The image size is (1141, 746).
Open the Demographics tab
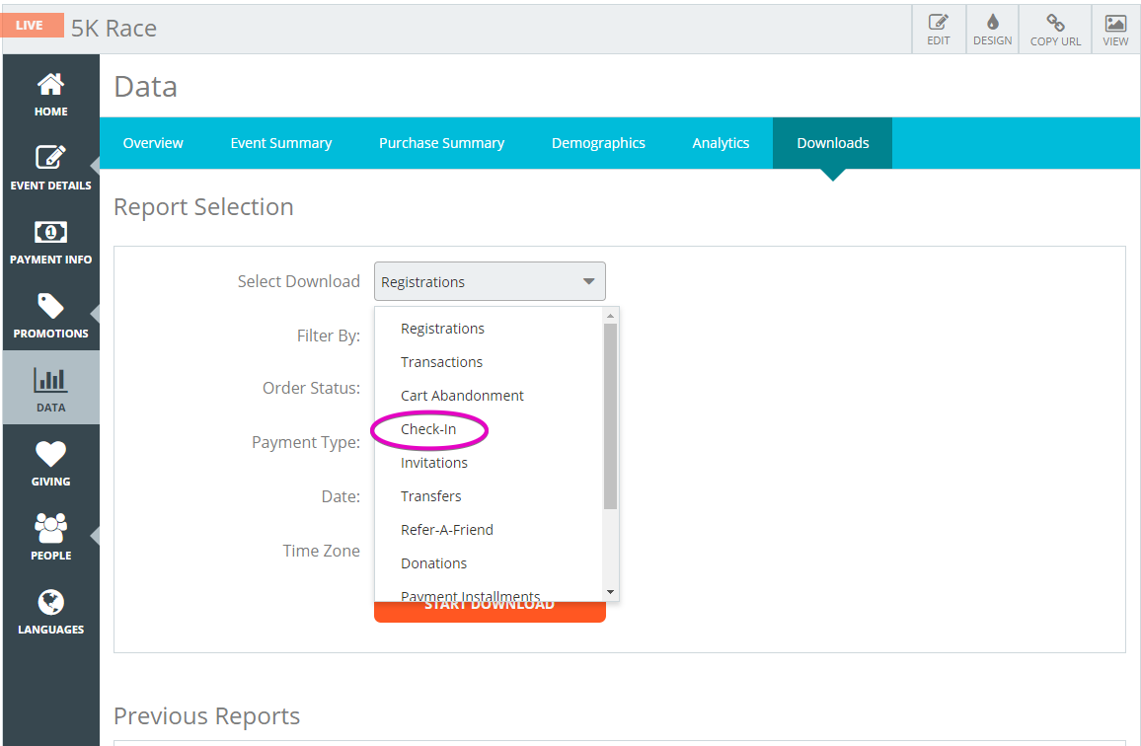coord(598,143)
